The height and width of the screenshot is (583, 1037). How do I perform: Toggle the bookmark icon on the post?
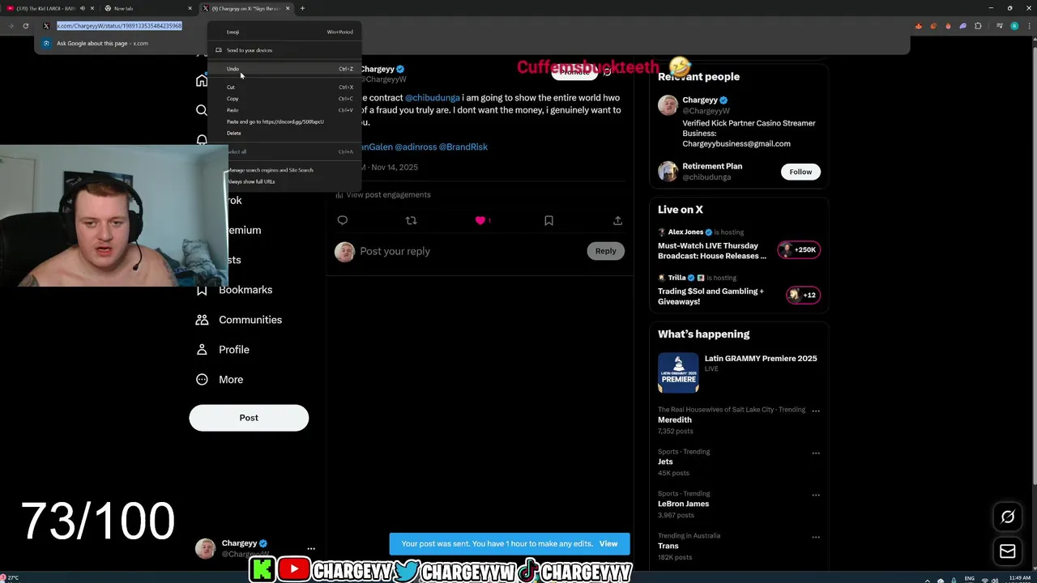[x=548, y=220]
